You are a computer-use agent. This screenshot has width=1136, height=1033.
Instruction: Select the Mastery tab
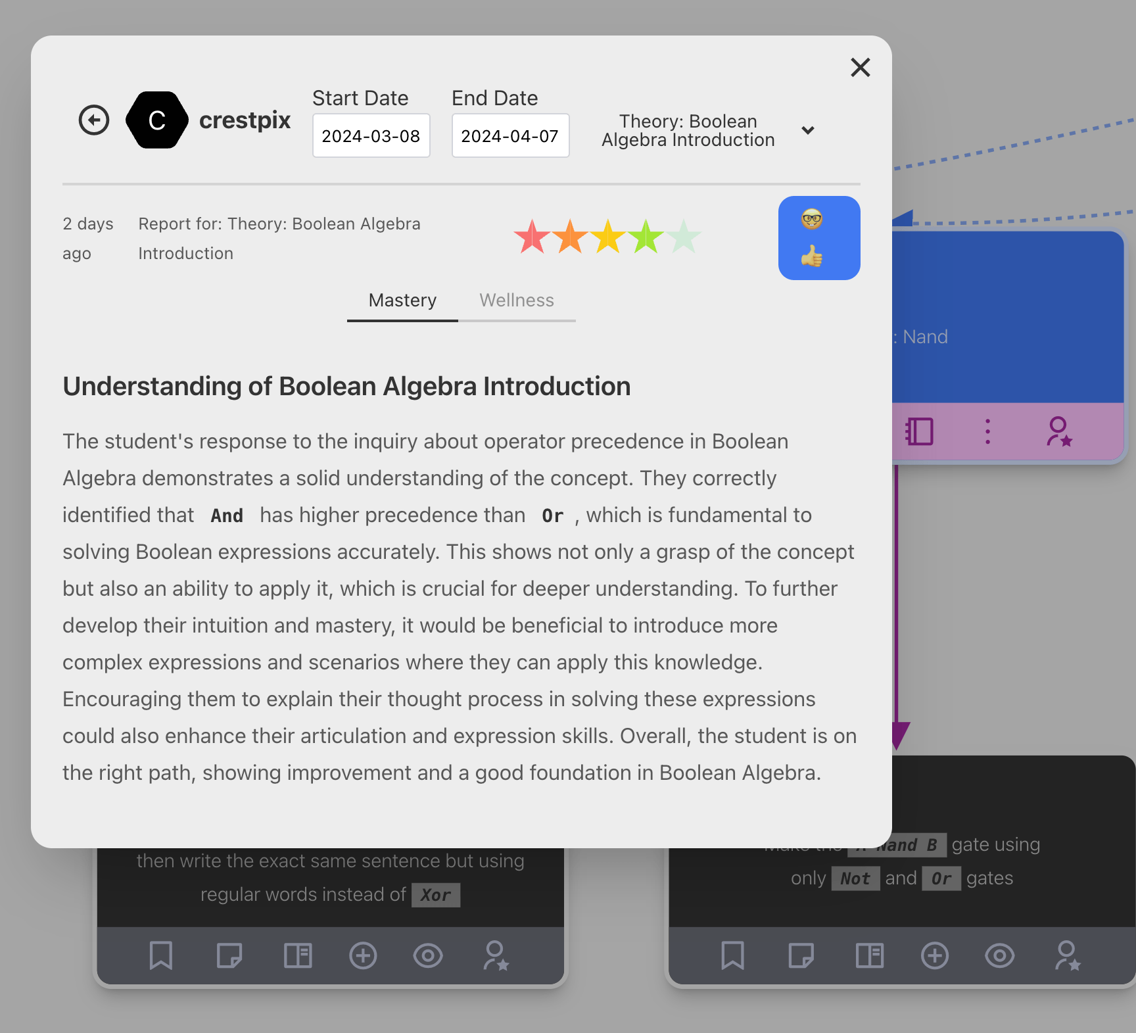pos(402,300)
